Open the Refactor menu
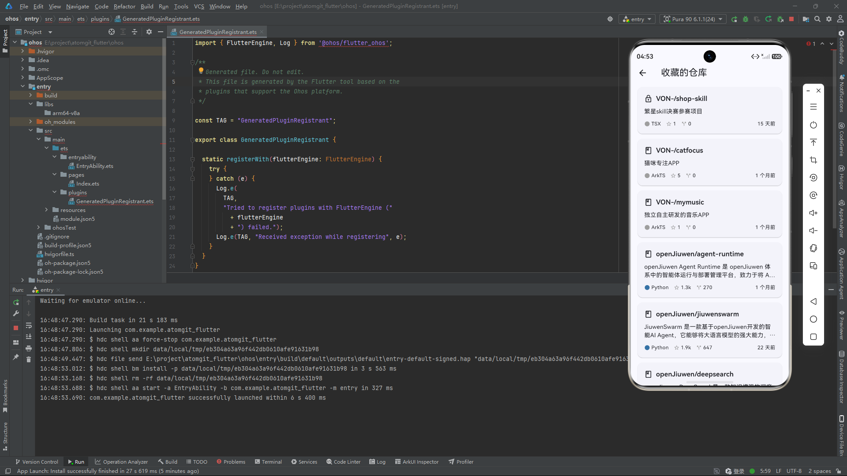This screenshot has height=476, width=847. pyautogui.click(x=124, y=6)
